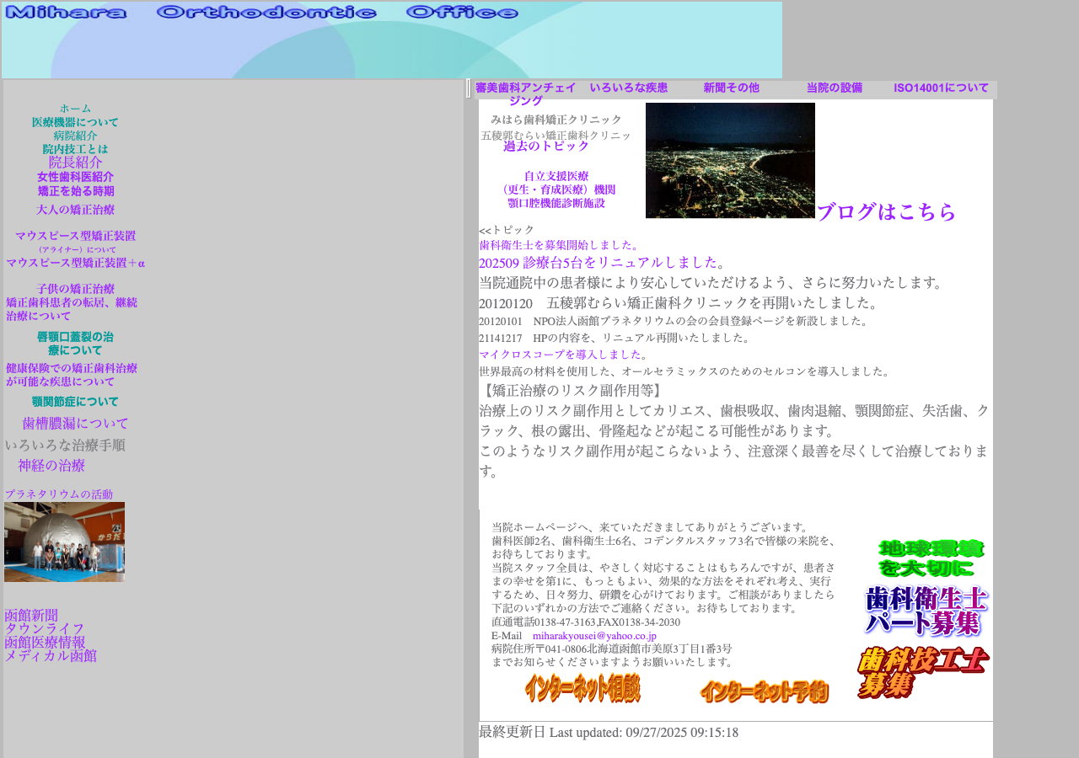The width and height of the screenshot is (1079, 758).
Task: Open the planetarium group photo thumbnail
Action: pyautogui.click(x=64, y=542)
